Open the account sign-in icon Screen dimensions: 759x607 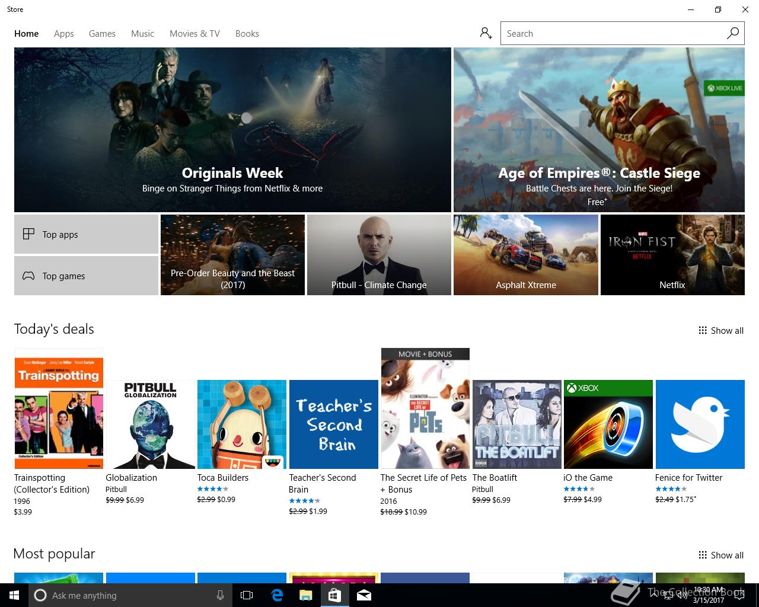486,33
